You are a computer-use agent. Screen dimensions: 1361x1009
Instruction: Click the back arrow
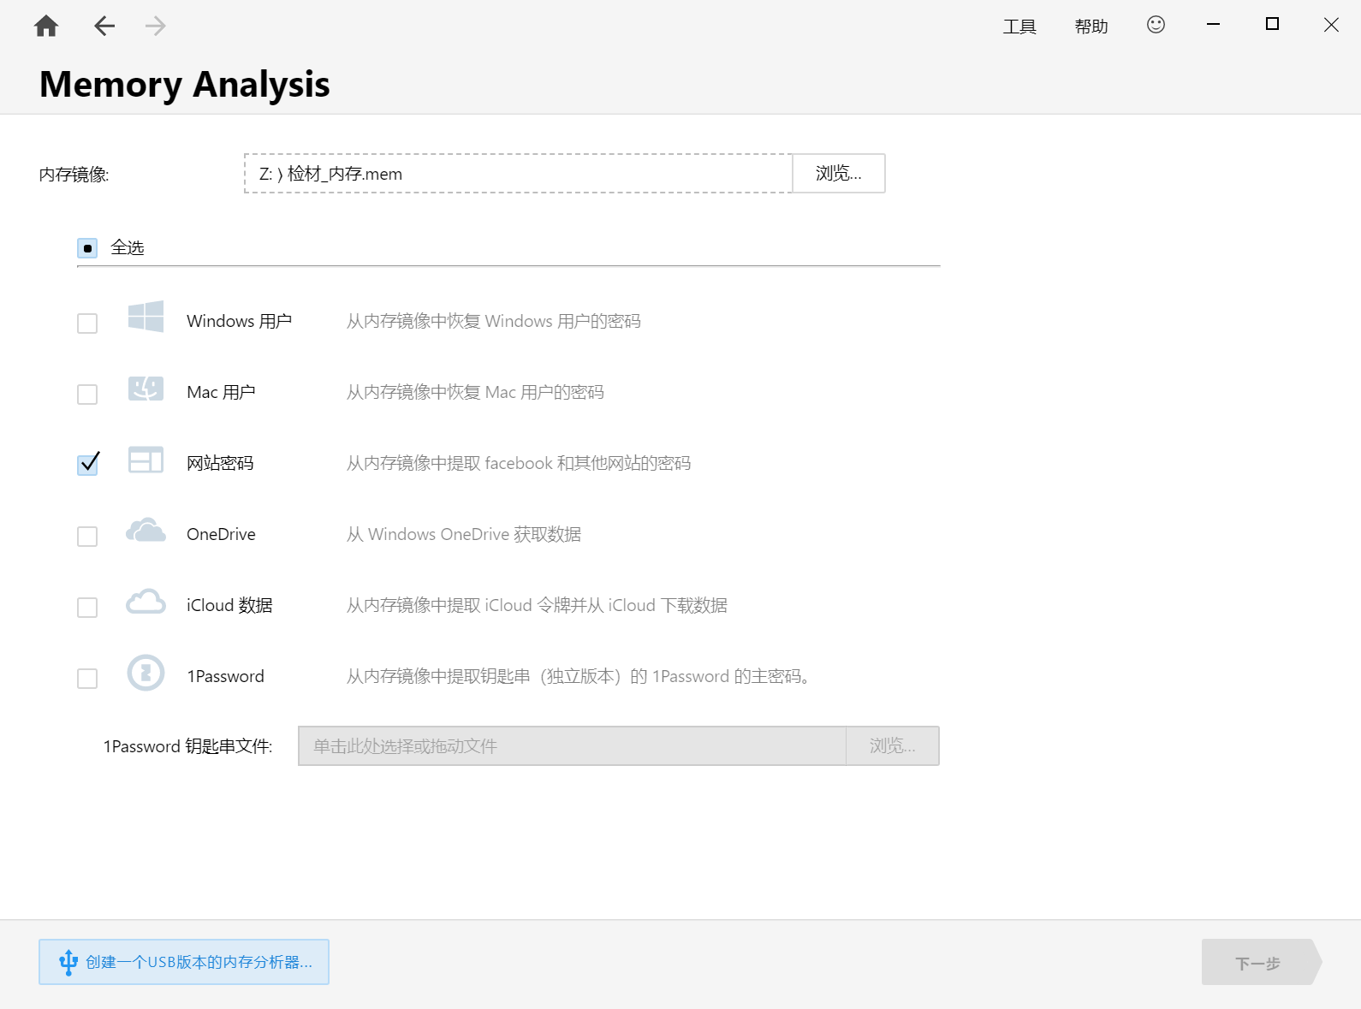[x=104, y=27]
